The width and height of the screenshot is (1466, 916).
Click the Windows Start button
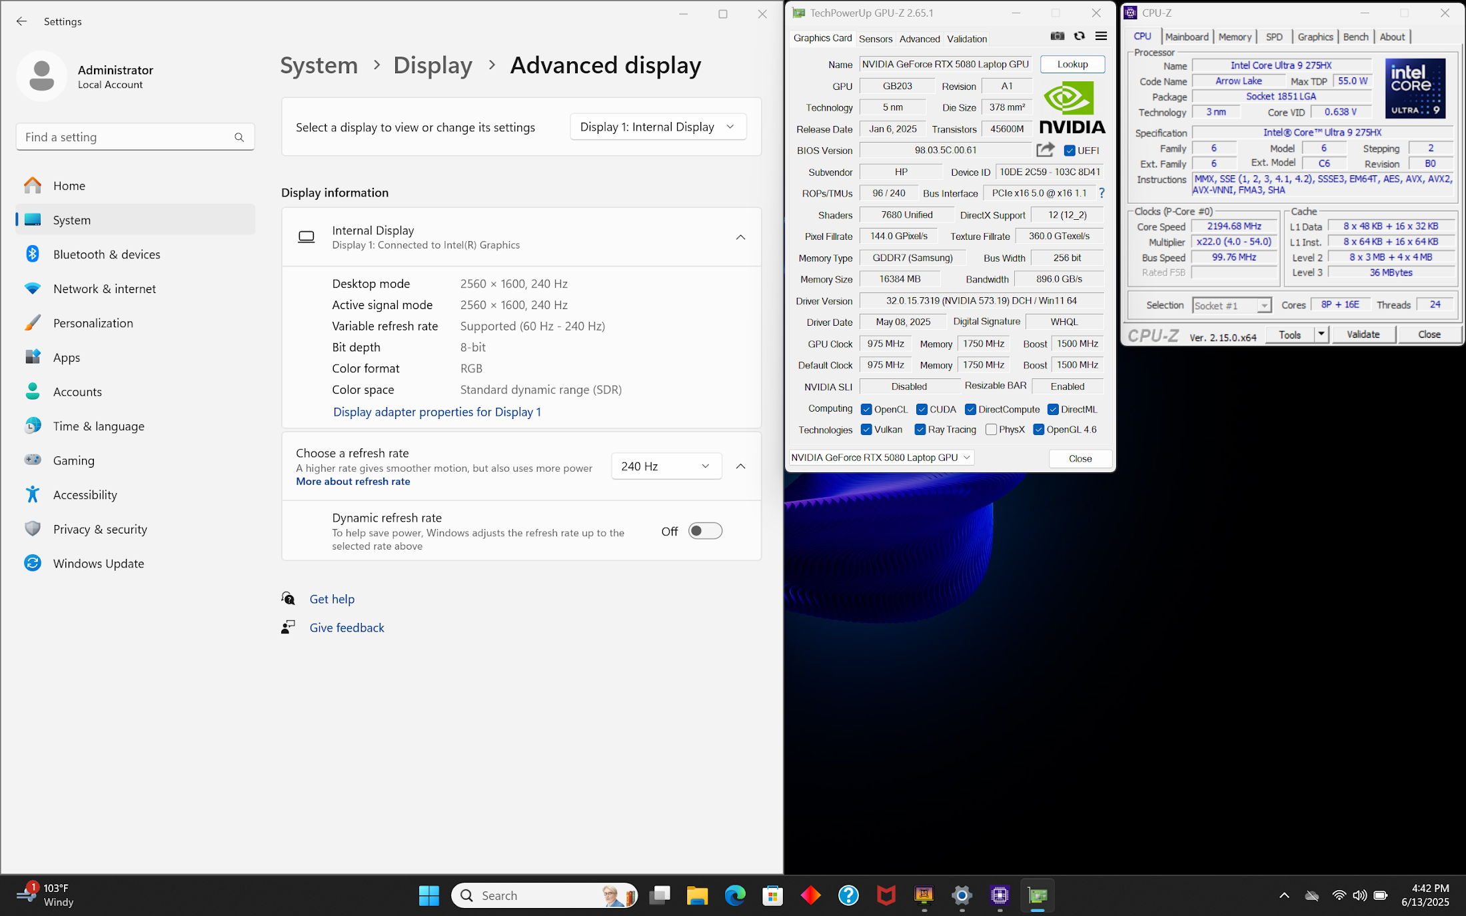coord(429,895)
